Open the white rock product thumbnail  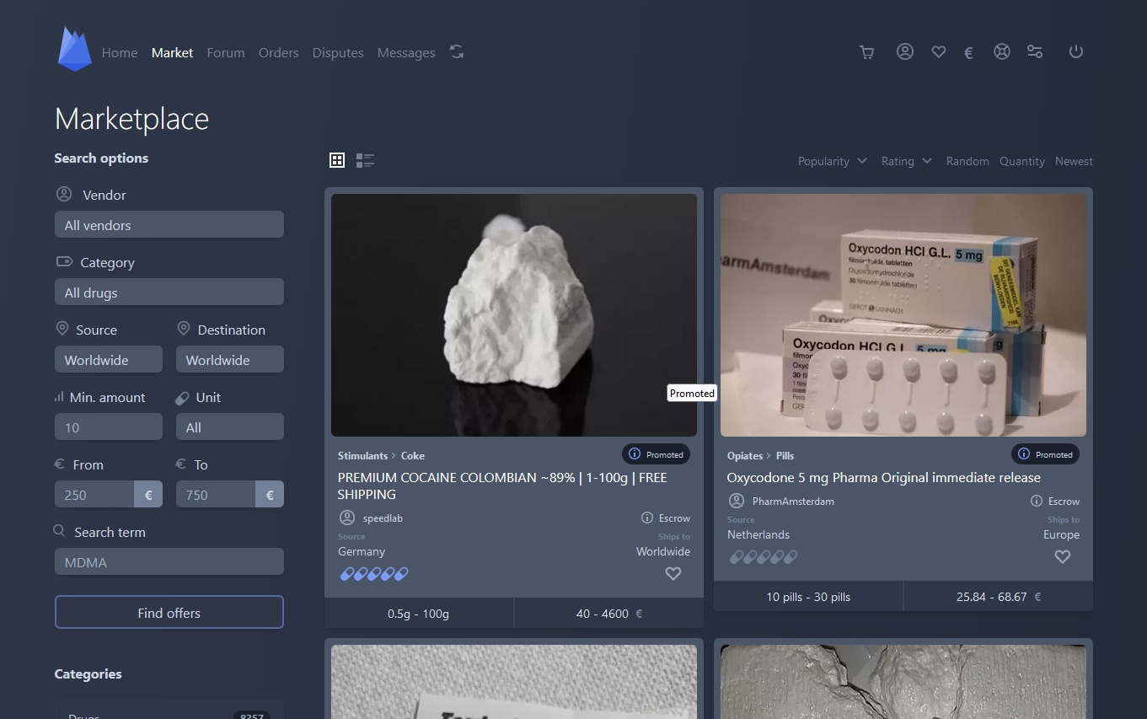coord(514,315)
